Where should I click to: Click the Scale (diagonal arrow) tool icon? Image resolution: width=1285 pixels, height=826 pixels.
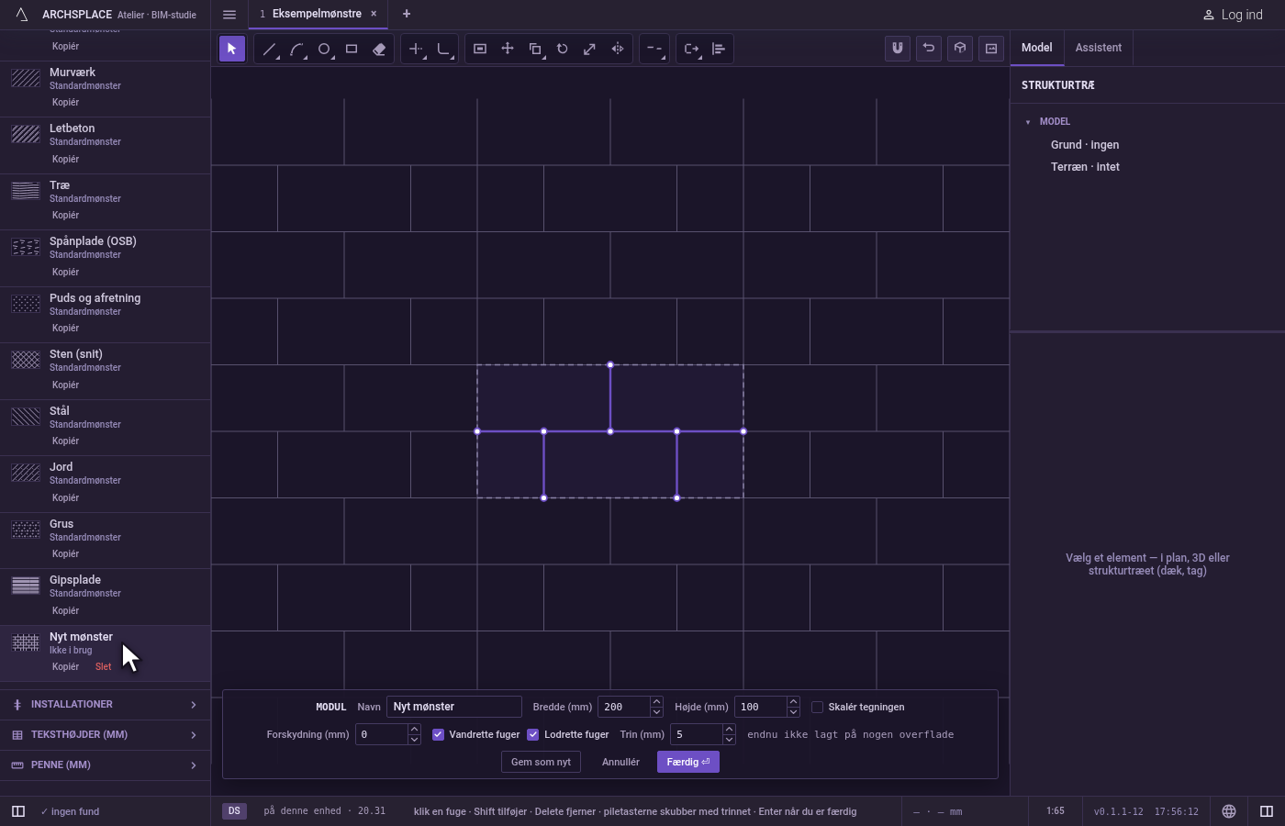coord(590,49)
